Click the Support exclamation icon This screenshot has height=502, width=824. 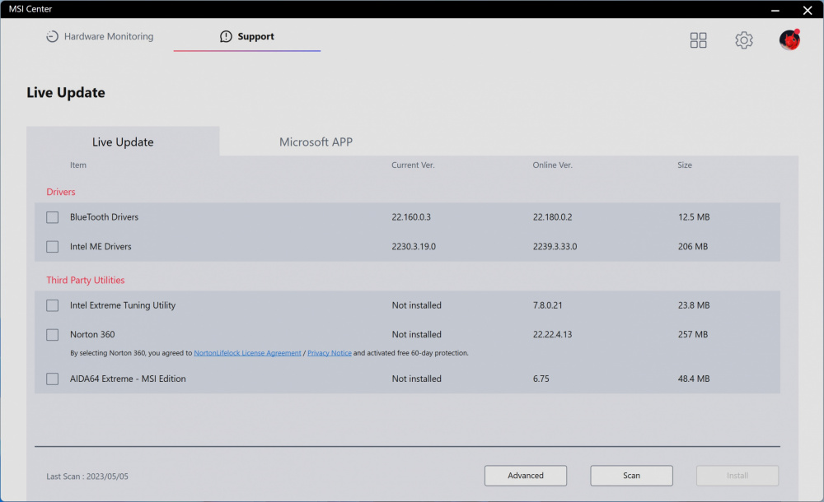point(226,36)
